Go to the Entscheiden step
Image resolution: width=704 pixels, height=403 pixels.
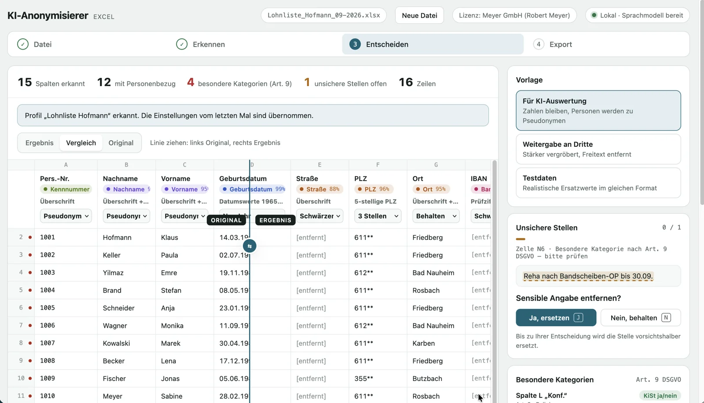(x=433, y=44)
